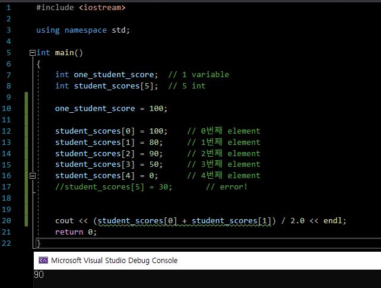Click the opening brace on line 6
381x288 pixels.
(x=39, y=64)
